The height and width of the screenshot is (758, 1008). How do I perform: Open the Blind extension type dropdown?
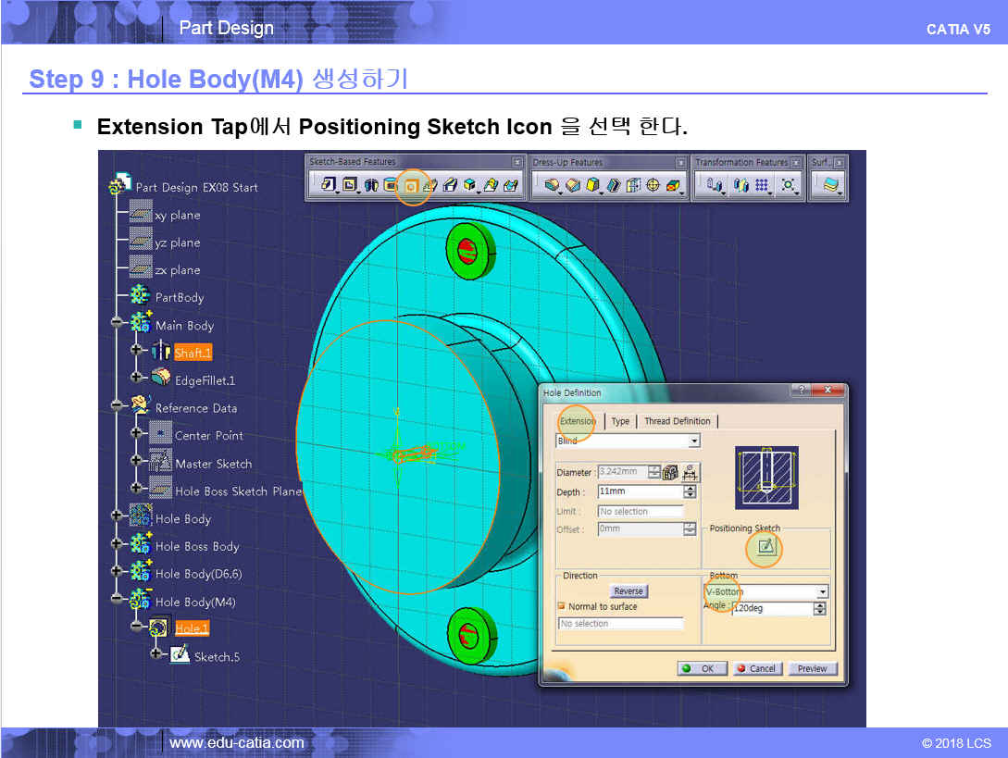[694, 441]
